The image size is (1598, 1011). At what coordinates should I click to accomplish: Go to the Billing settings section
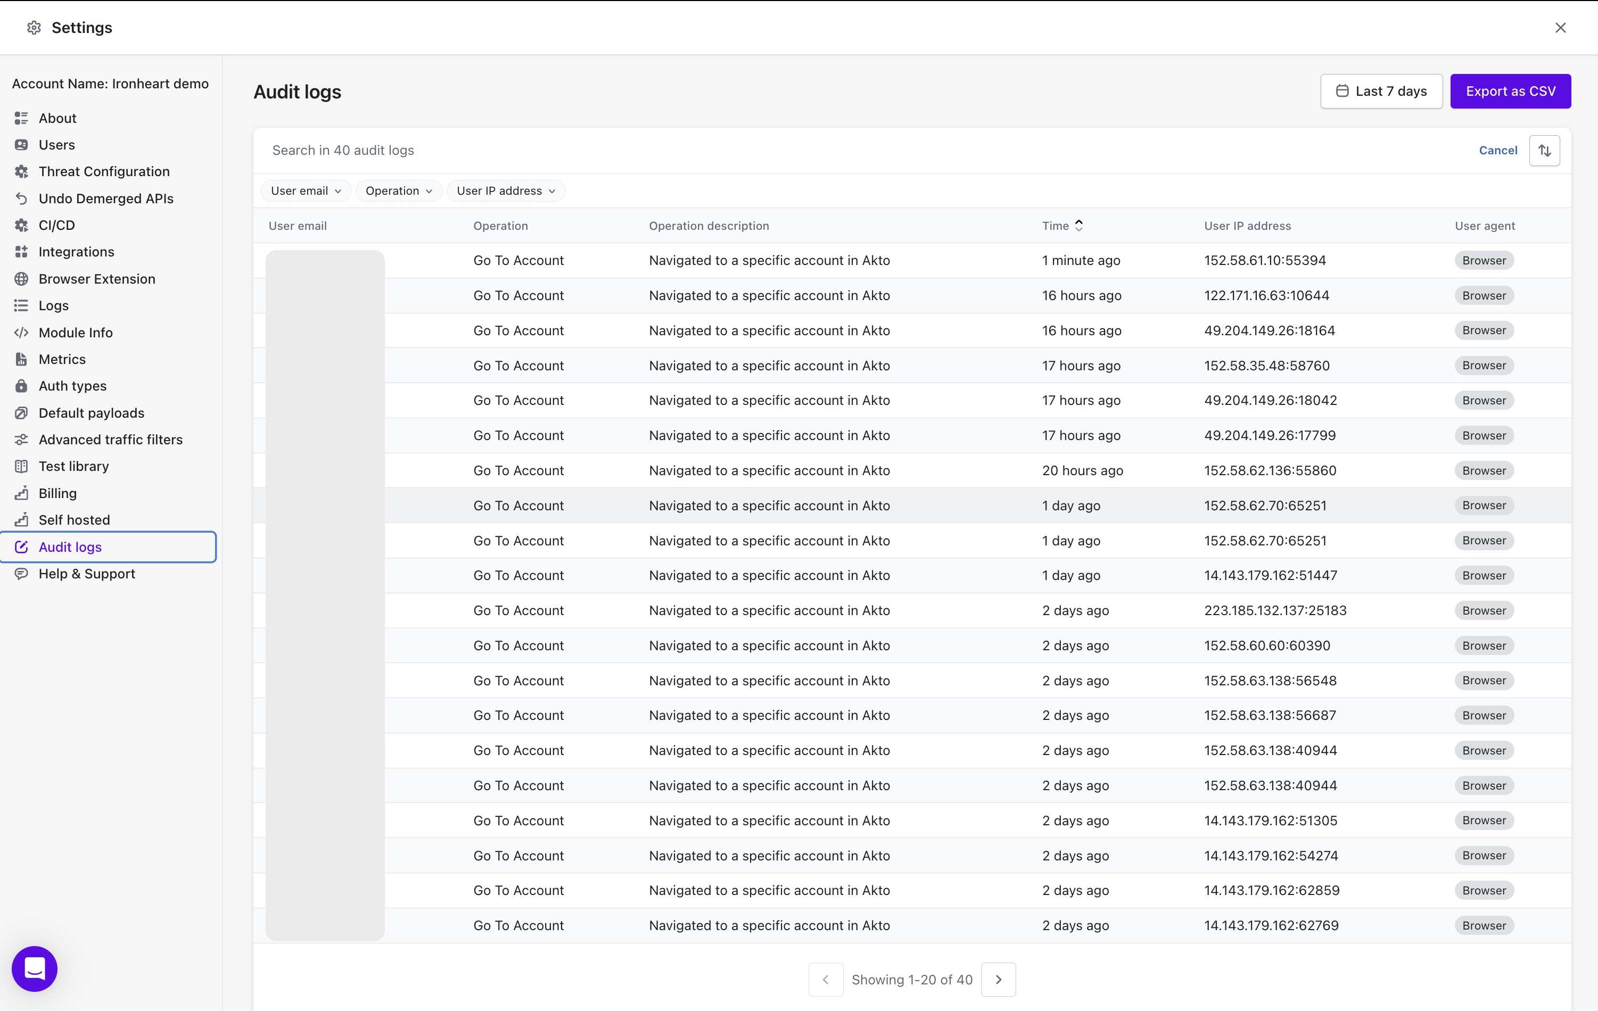57,494
